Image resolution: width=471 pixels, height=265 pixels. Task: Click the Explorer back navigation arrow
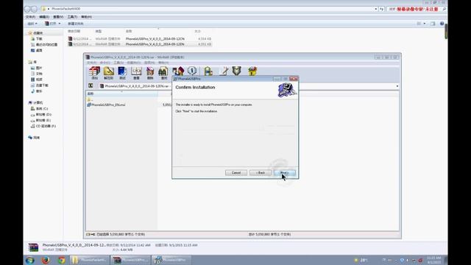click(x=27, y=9)
